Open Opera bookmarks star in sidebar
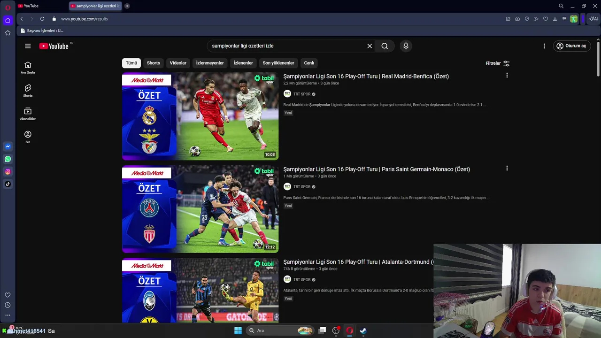Image resolution: width=601 pixels, height=338 pixels. click(8, 33)
